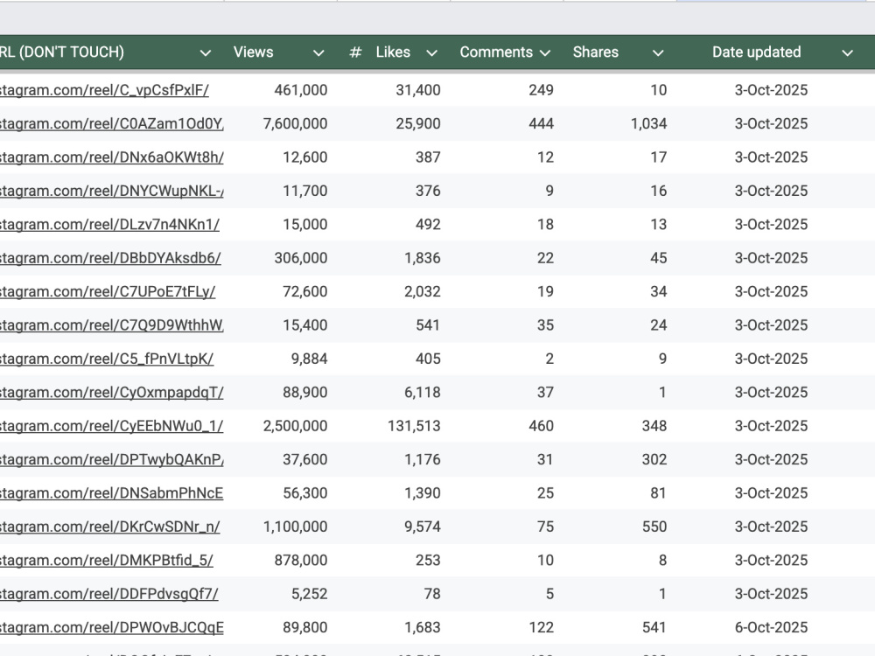Click the number-type icon beside Likes header
875x656 pixels.
tap(355, 52)
